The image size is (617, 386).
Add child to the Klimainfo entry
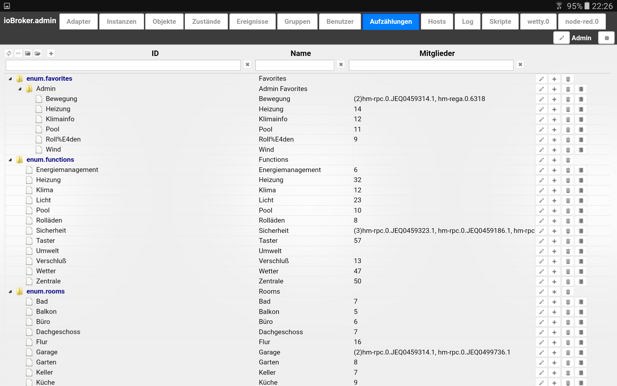[x=554, y=120]
